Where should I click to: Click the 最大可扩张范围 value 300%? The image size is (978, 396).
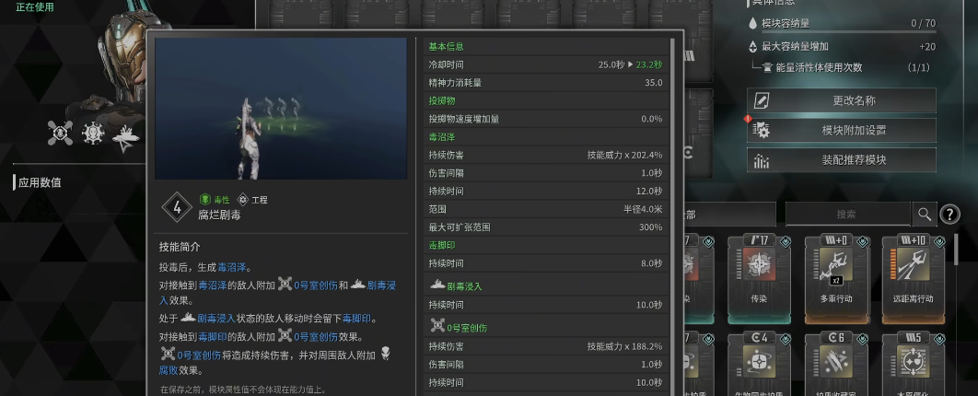click(650, 227)
